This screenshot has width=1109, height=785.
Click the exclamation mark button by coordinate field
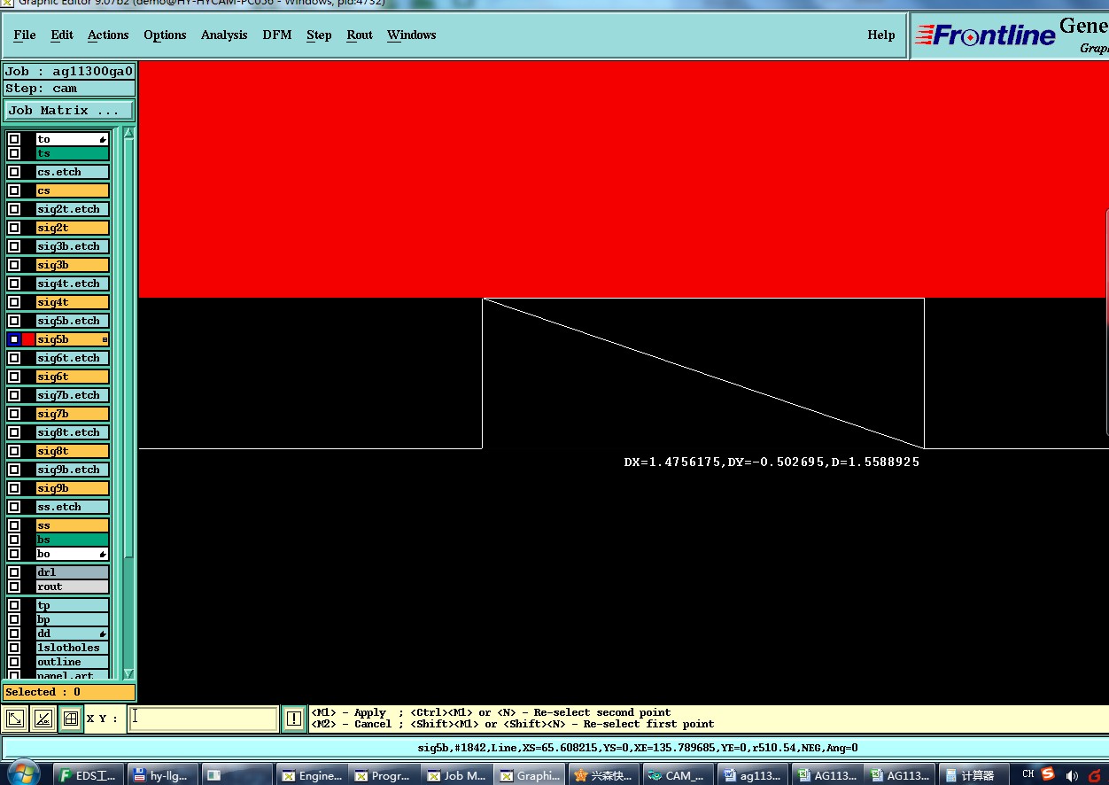pyautogui.click(x=294, y=719)
